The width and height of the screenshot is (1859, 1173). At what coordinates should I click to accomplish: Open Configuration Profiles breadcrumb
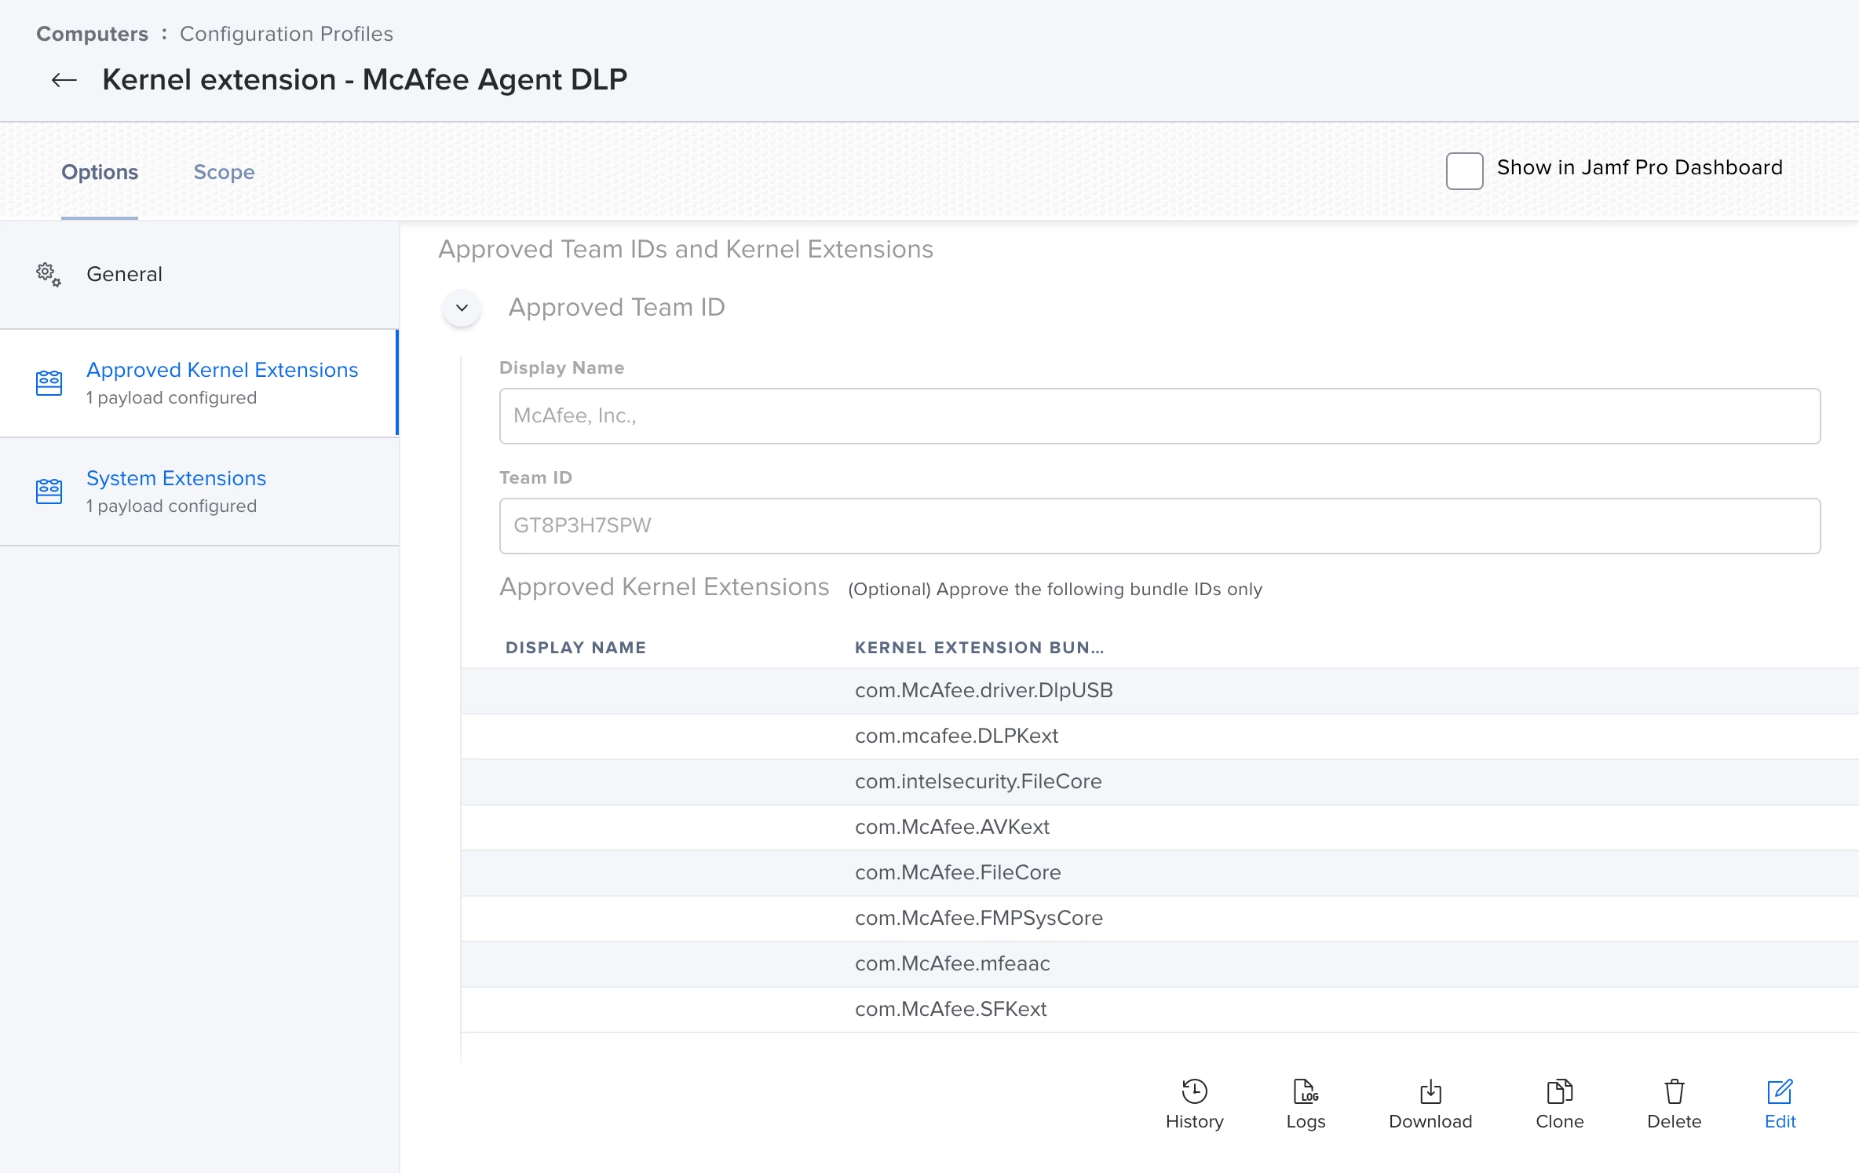286,34
